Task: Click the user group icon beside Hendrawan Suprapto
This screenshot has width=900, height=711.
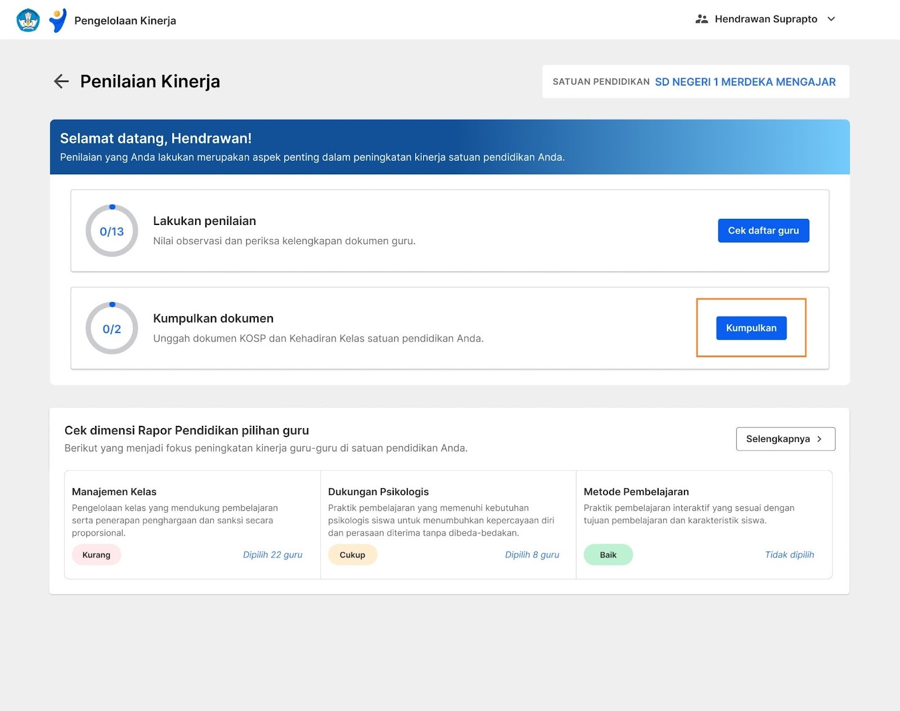Action: tap(701, 19)
